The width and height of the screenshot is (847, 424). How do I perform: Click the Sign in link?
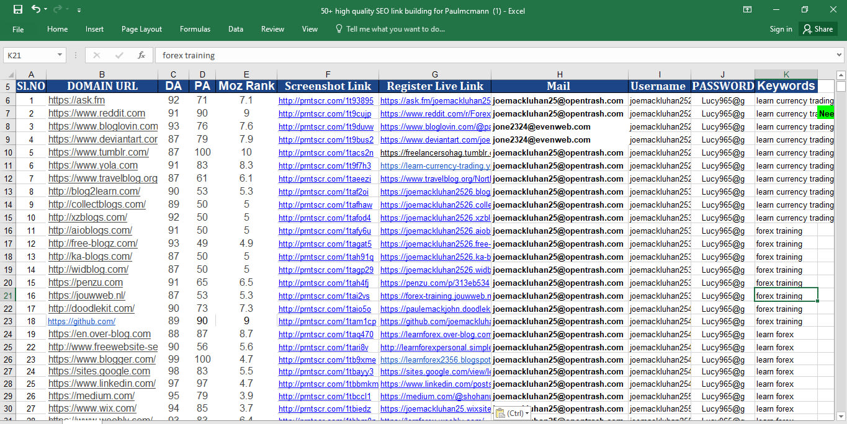click(780, 29)
